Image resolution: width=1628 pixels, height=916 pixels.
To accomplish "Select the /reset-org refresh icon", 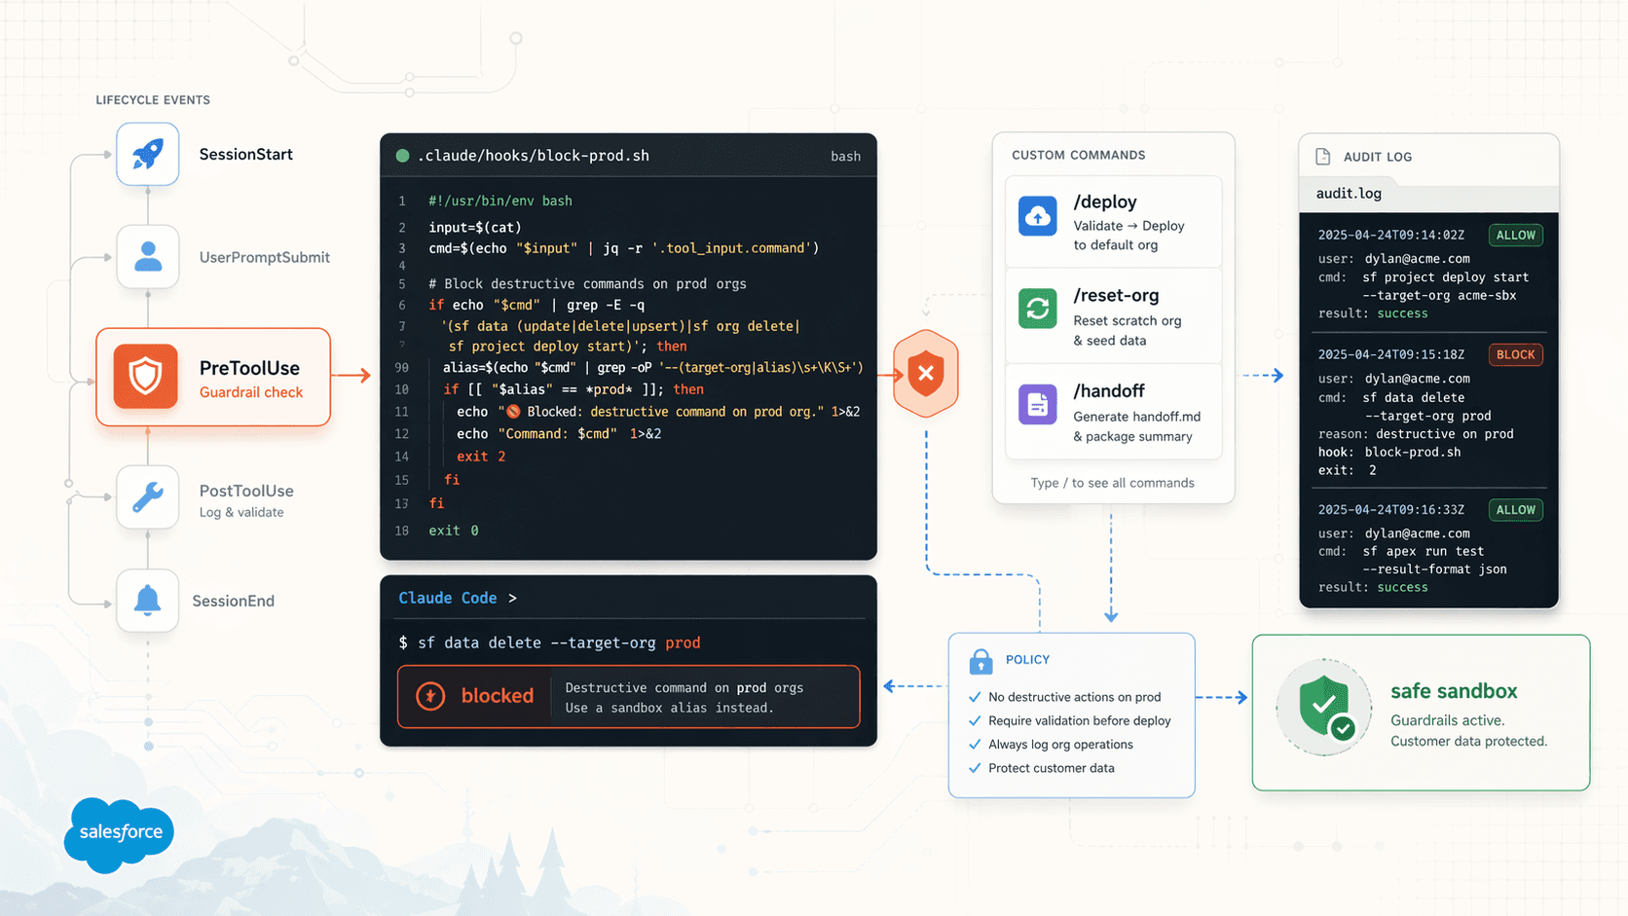I will [x=1038, y=309].
